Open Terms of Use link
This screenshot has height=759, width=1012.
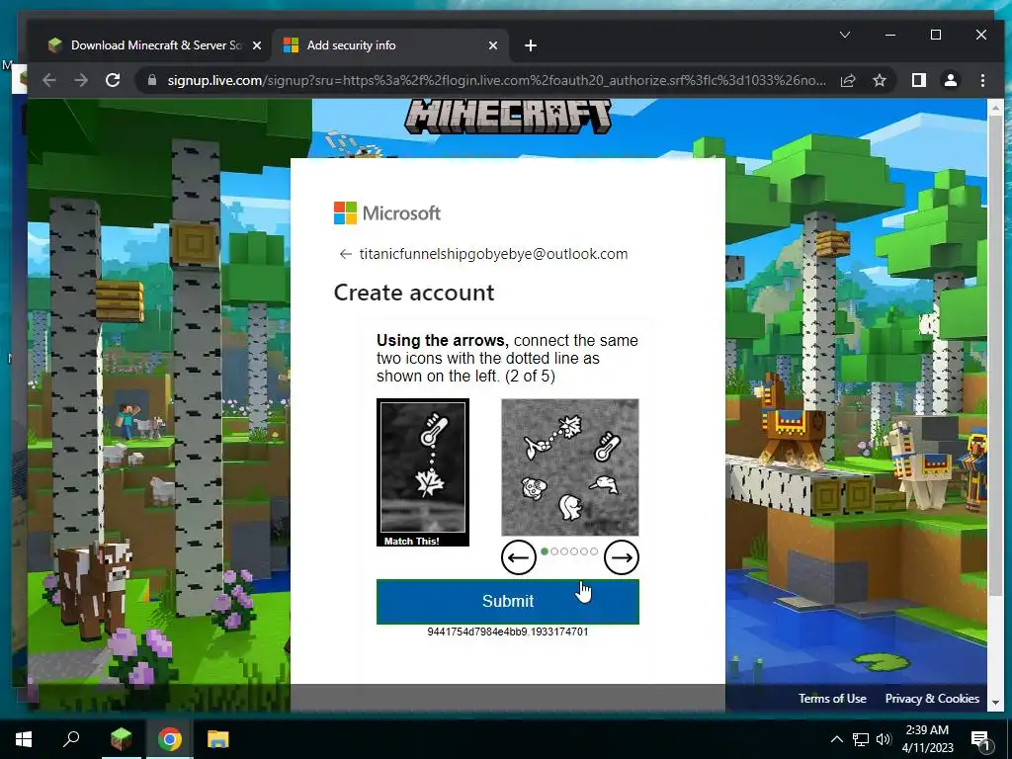point(832,699)
